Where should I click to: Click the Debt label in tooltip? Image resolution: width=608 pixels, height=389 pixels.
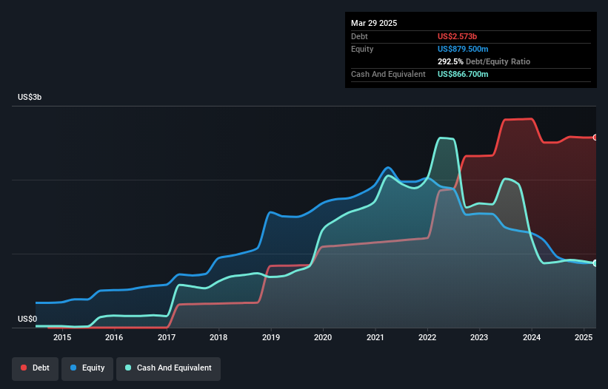359,36
